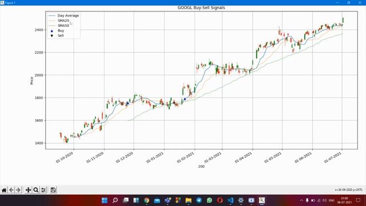This screenshot has height=206, width=366.
Task: Click the 01-01-2021 x-axis date label
Action: coord(155,157)
